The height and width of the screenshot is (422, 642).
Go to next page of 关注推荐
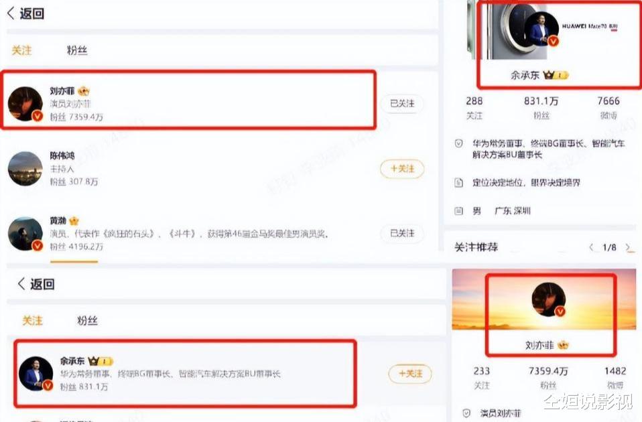(x=628, y=247)
